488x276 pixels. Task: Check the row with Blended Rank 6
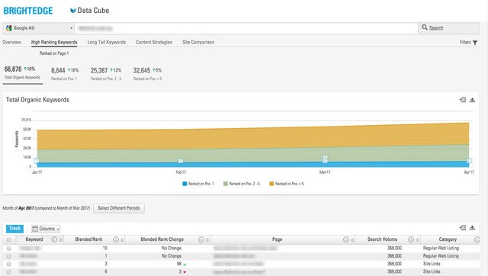tap(8, 271)
